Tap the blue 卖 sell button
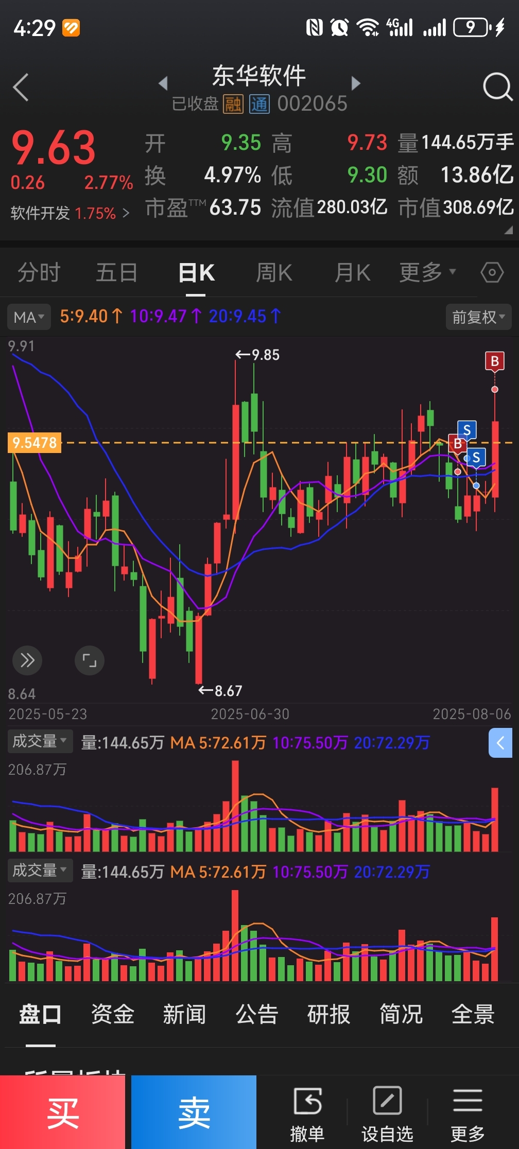This screenshot has width=519, height=1149. point(194,1112)
